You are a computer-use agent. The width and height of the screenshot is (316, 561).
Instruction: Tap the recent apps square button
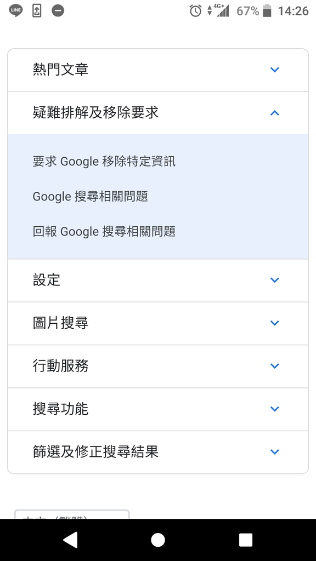[x=245, y=540]
